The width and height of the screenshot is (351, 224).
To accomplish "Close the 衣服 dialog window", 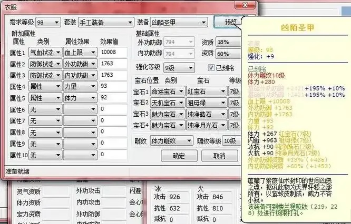I will click(245, 5).
